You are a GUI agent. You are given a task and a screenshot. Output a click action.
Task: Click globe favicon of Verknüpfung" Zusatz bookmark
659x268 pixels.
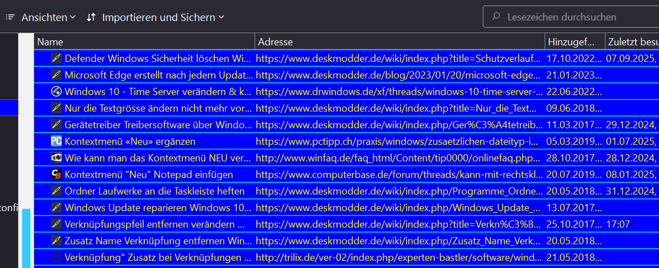click(x=56, y=257)
